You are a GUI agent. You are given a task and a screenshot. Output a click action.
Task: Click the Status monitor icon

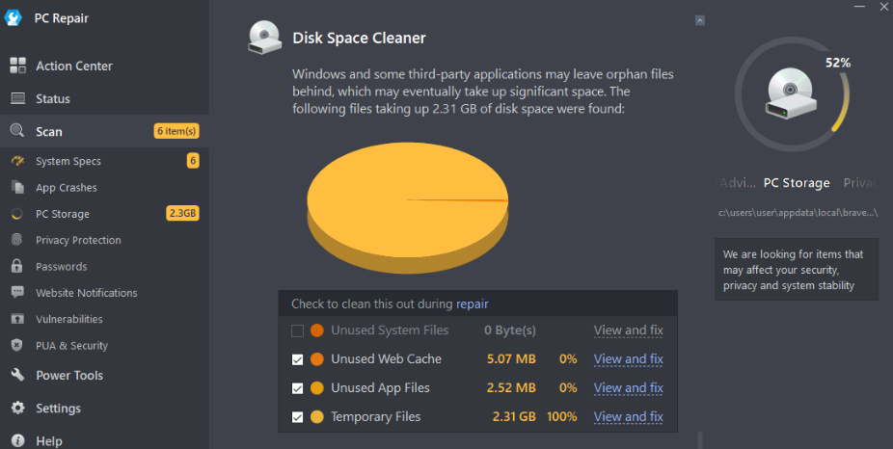17,98
